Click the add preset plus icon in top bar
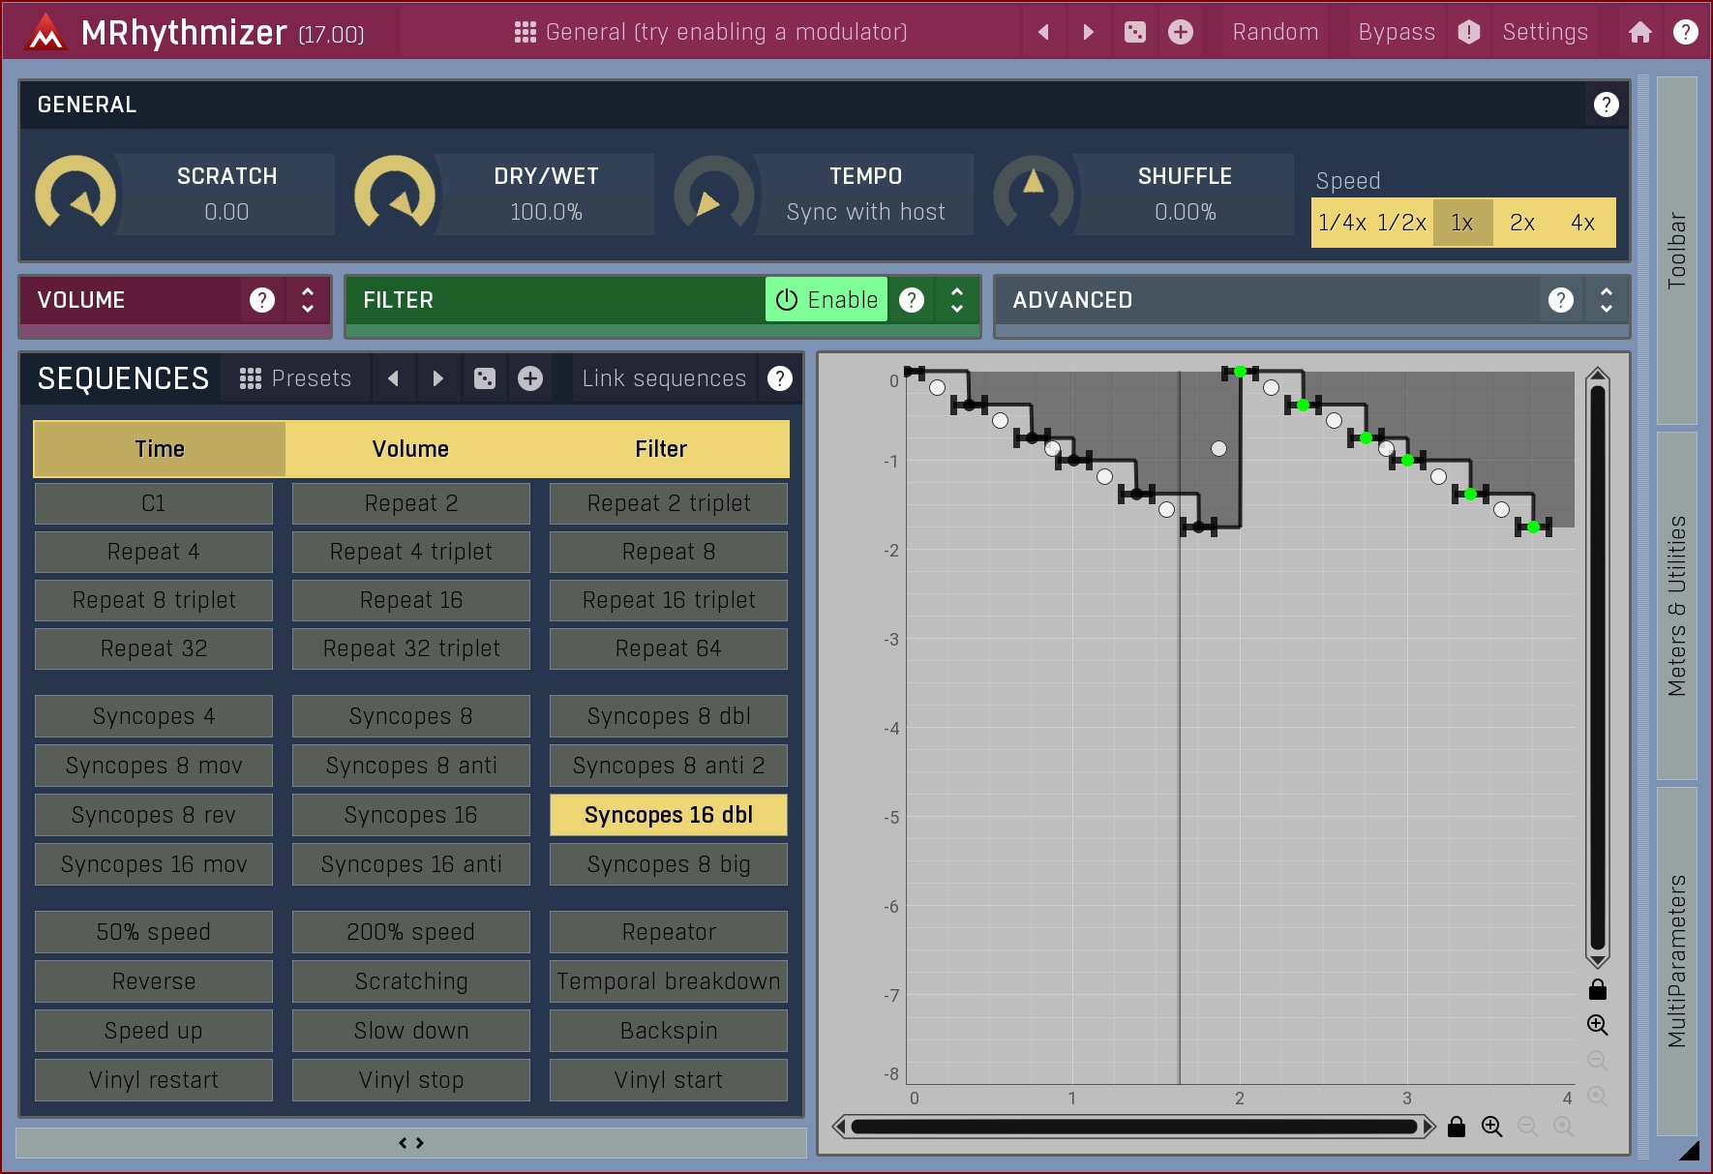1713x1174 pixels. tap(1180, 33)
